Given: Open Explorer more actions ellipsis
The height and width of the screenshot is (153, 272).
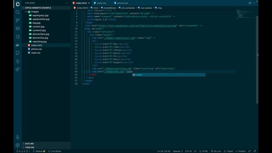Looking at the screenshot, I should tap(67, 3).
